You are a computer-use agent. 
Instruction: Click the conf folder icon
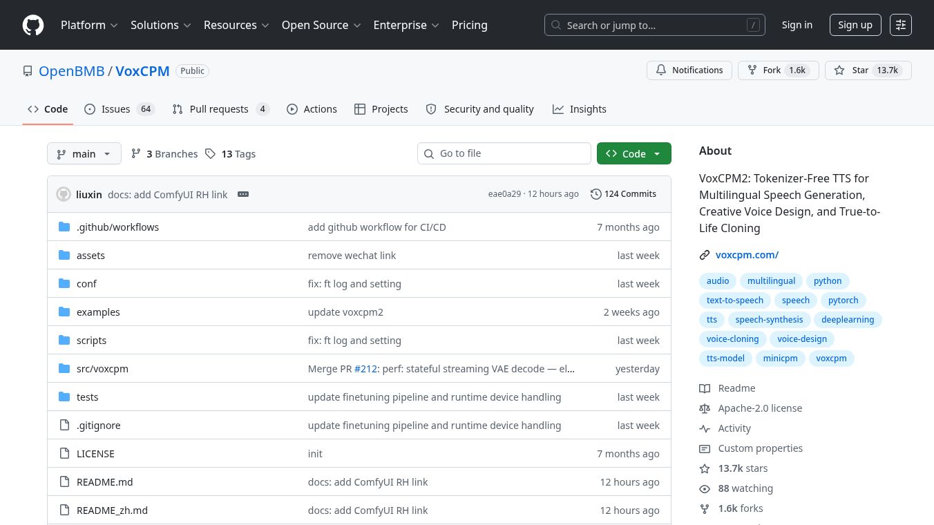65,284
